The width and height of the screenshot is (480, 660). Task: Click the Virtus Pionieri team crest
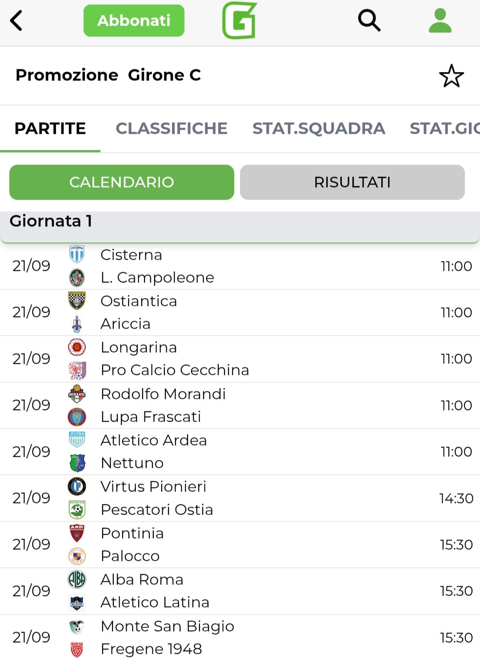coord(77,486)
